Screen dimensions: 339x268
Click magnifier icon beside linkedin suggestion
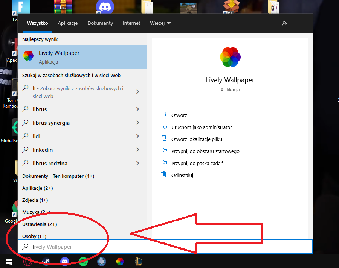pos(26,149)
